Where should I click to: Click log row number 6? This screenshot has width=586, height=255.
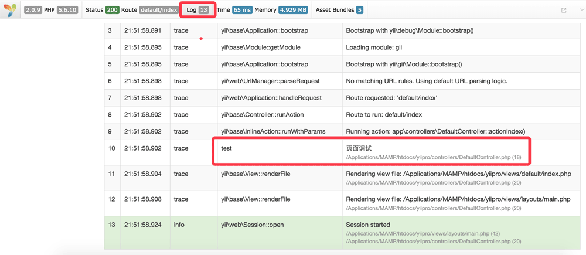pyautogui.click(x=110, y=81)
